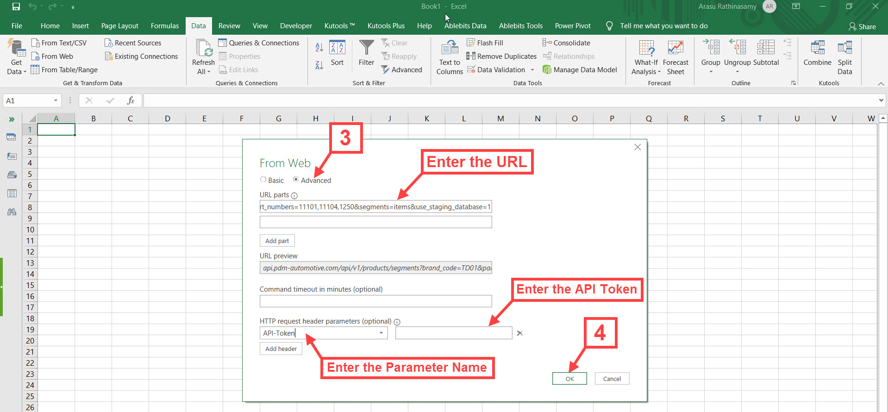888x412 pixels.
Task: Click the command timeout field
Action: [x=375, y=301]
